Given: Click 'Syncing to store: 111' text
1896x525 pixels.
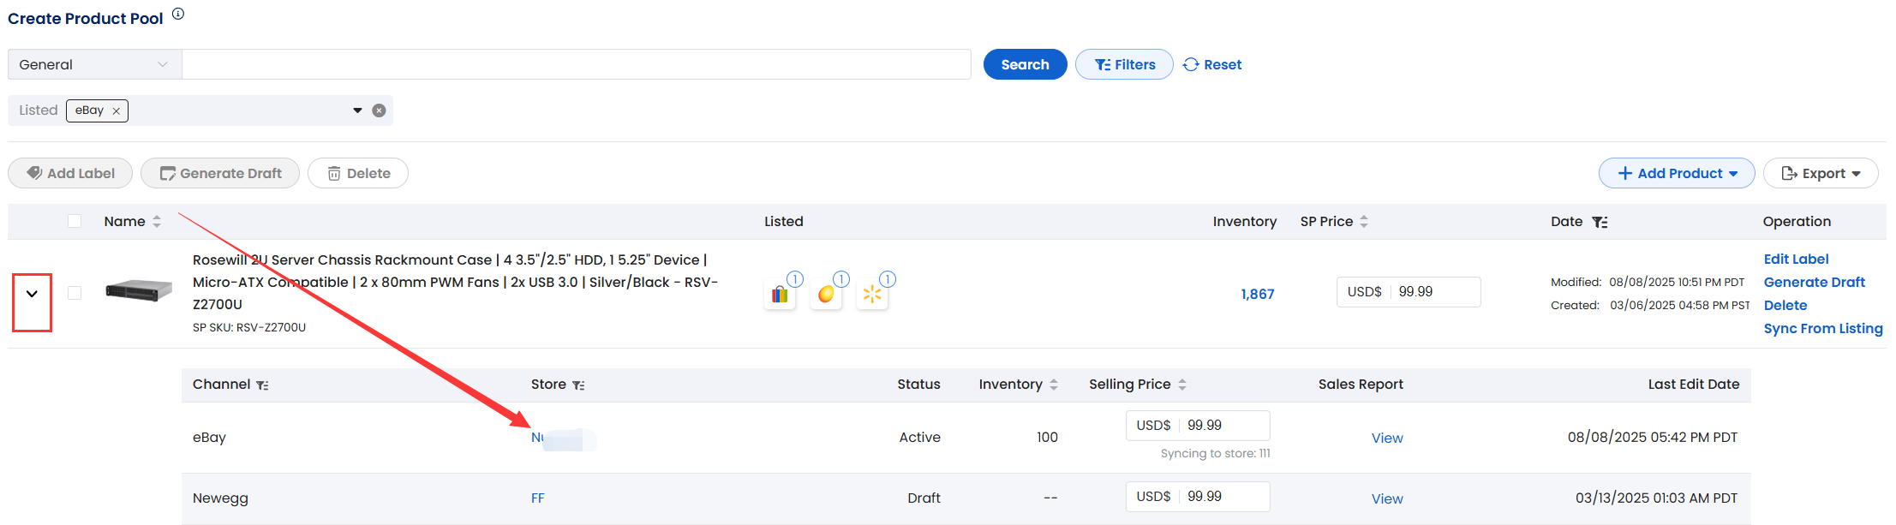Looking at the screenshot, I should click(x=1215, y=453).
